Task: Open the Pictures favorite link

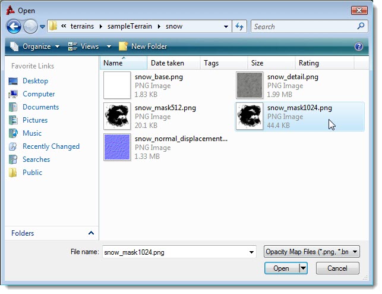Action: (35, 120)
